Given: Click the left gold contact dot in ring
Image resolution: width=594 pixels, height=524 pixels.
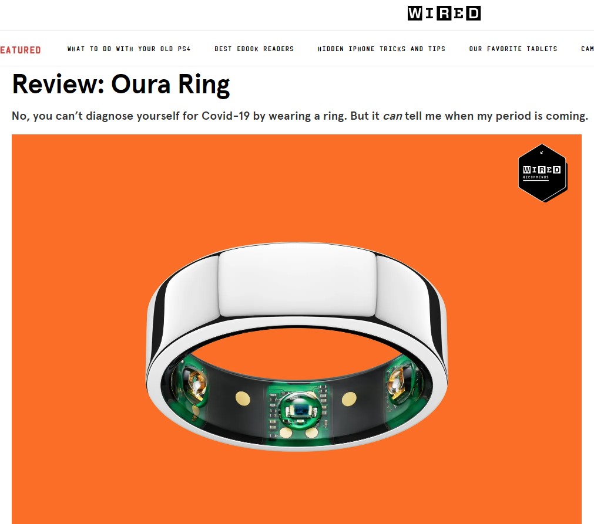Looking at the screenshot, I should [x=243, y=398].
